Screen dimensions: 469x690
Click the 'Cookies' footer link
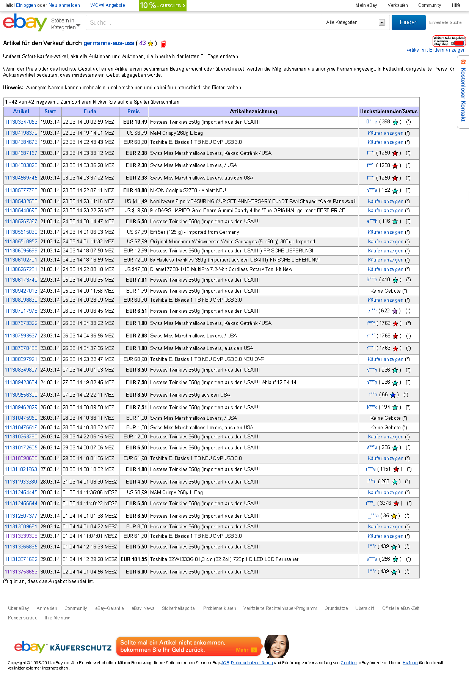(x=348, y=663)
